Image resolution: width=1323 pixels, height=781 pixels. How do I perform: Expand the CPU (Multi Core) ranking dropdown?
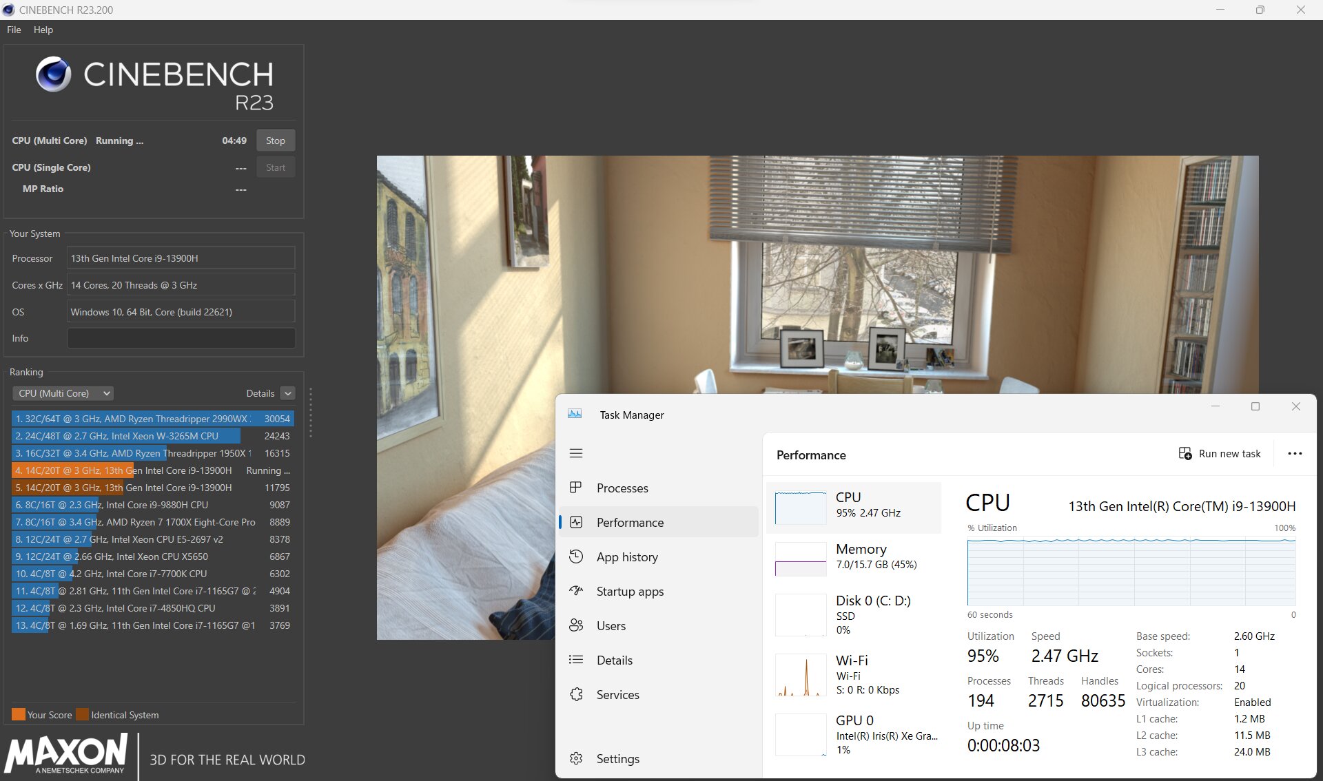63,393
